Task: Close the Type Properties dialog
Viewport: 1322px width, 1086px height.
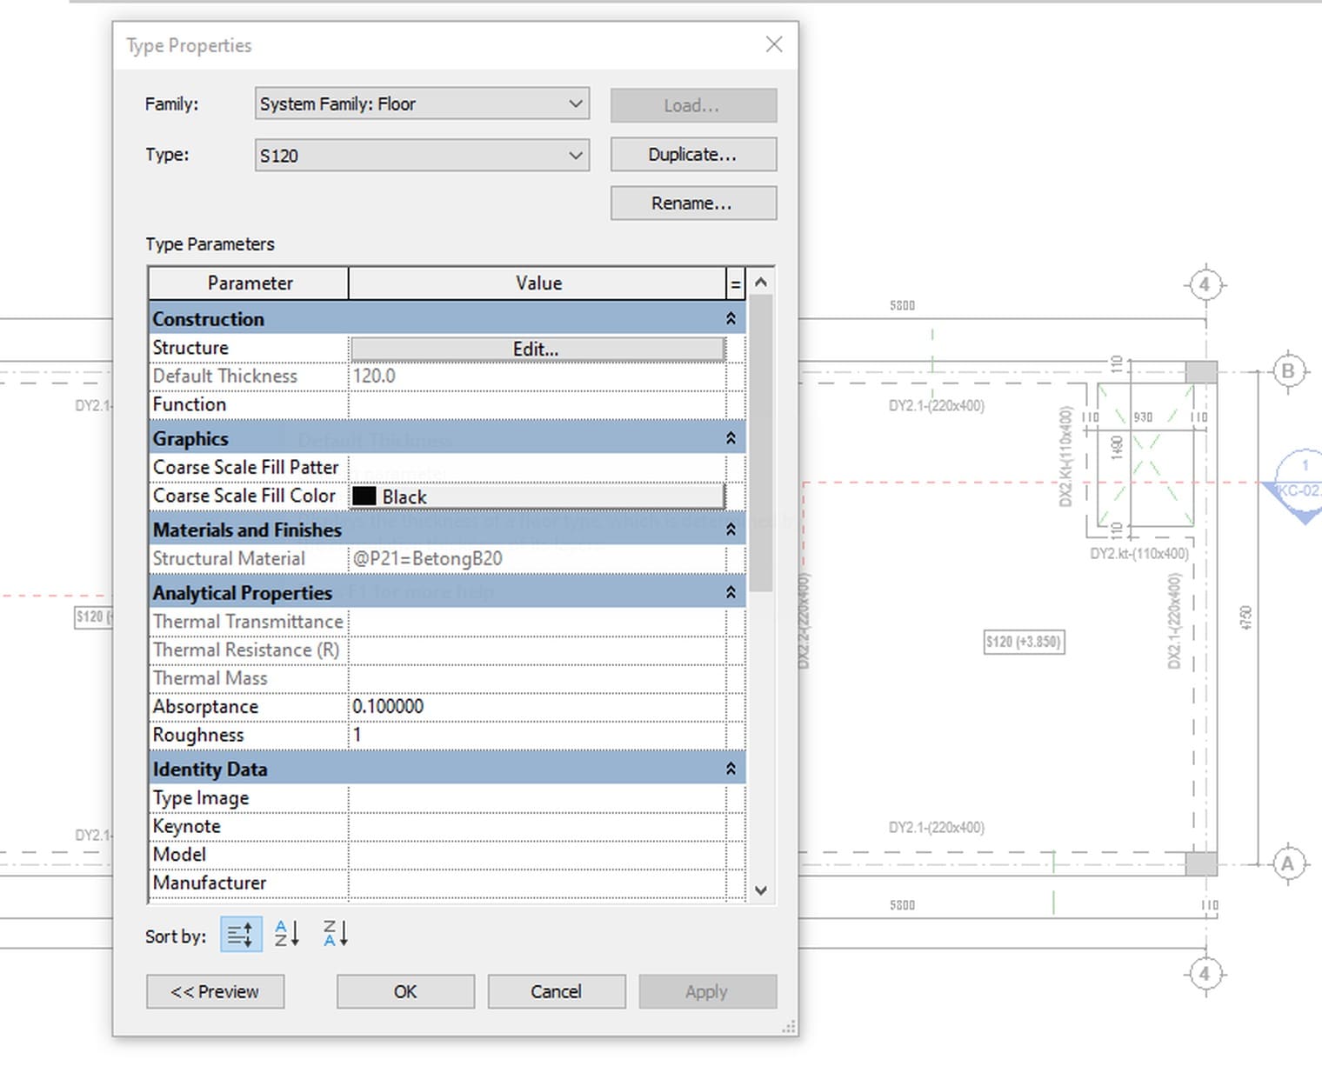Action: point(774,44)
